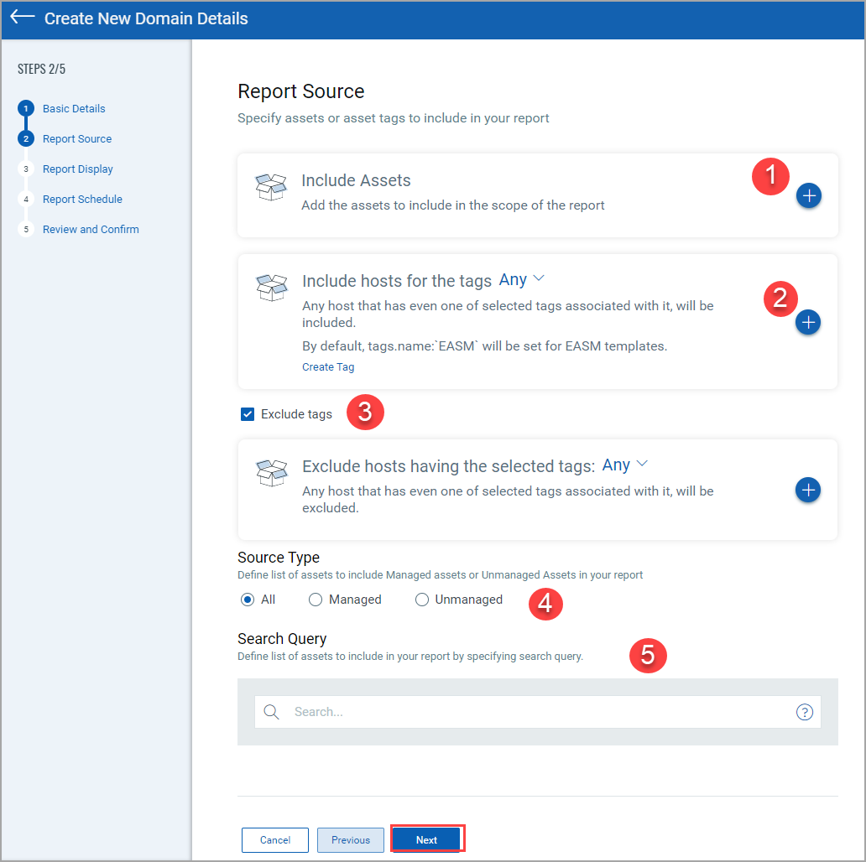Open Report Schedule step
866x862 pixels.
pos(82,200)
